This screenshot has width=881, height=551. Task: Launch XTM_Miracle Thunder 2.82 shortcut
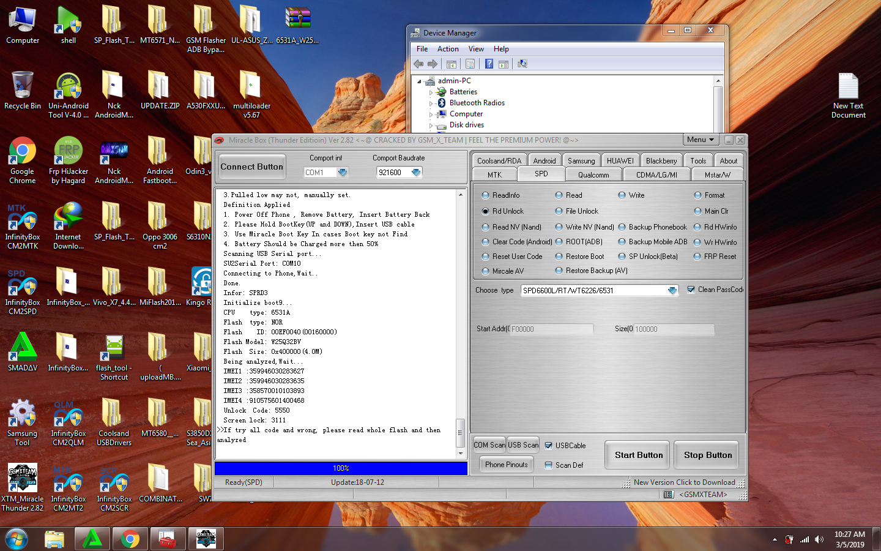23,488
